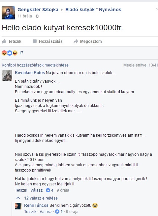Open the Eladó kutyák * Nyilvános group
158x216 pixels.
tap(93, 10)
